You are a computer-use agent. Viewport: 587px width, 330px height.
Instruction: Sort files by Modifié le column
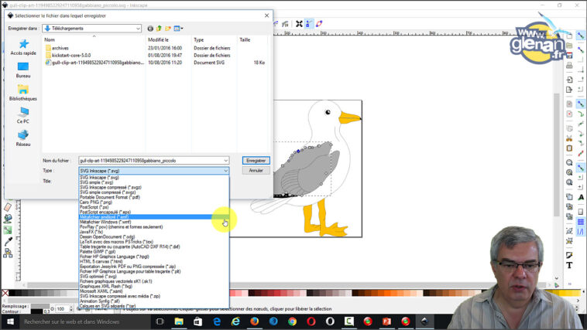pyautogui.click(x=159, y=39)
